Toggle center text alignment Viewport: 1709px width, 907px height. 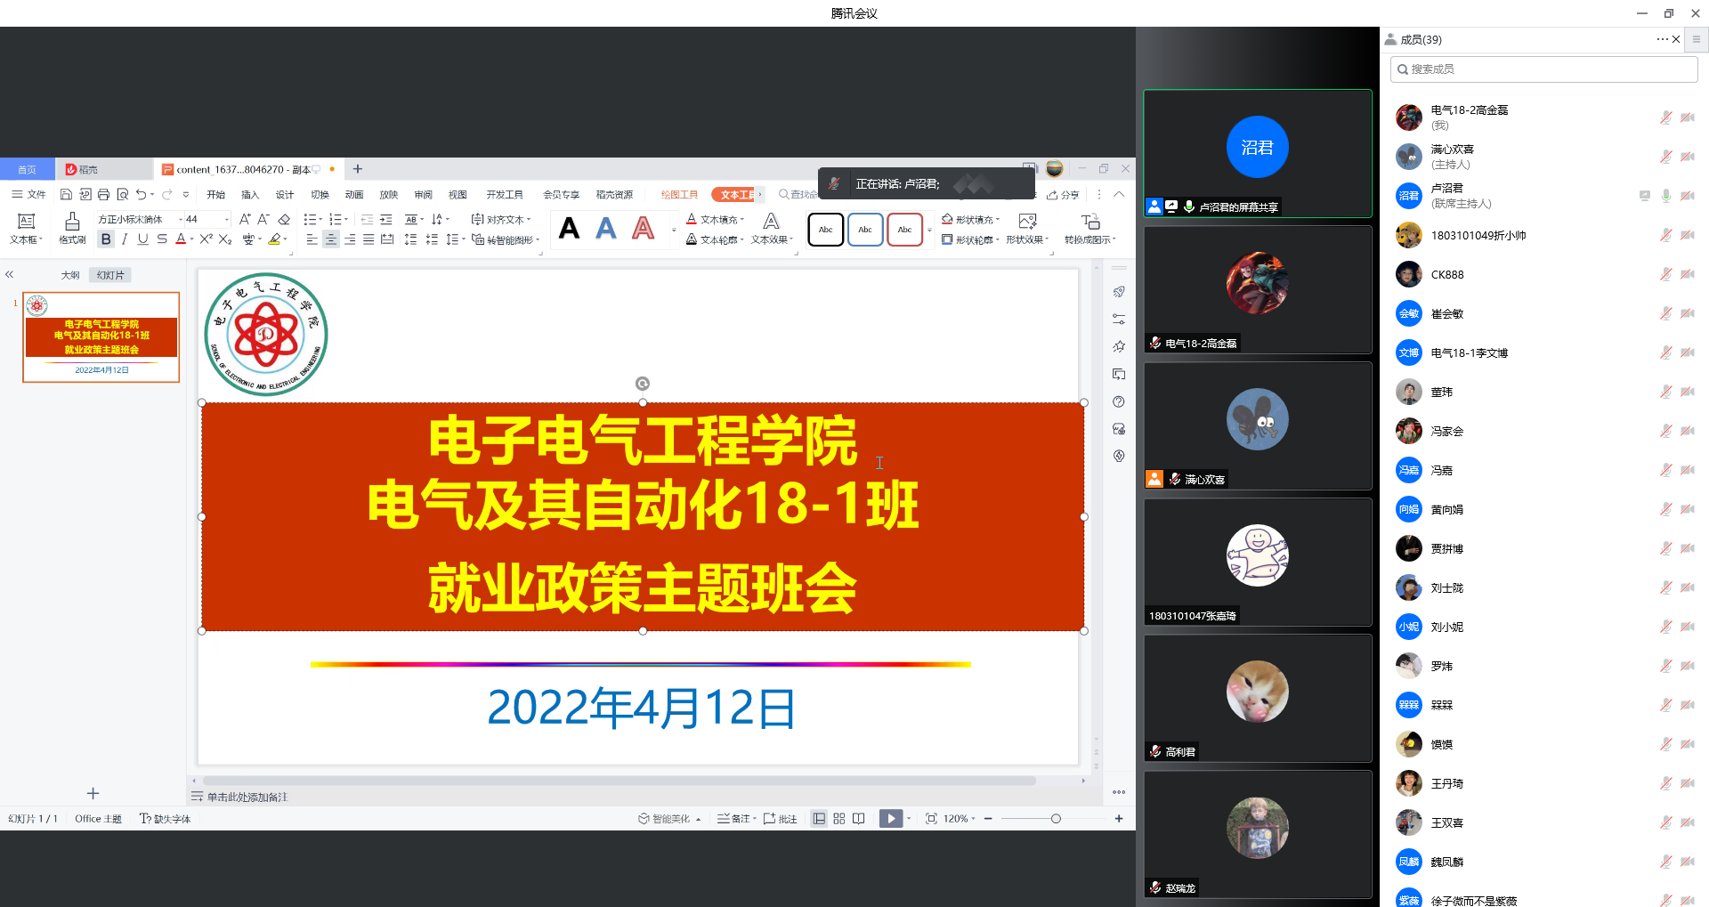coord(330,239)
